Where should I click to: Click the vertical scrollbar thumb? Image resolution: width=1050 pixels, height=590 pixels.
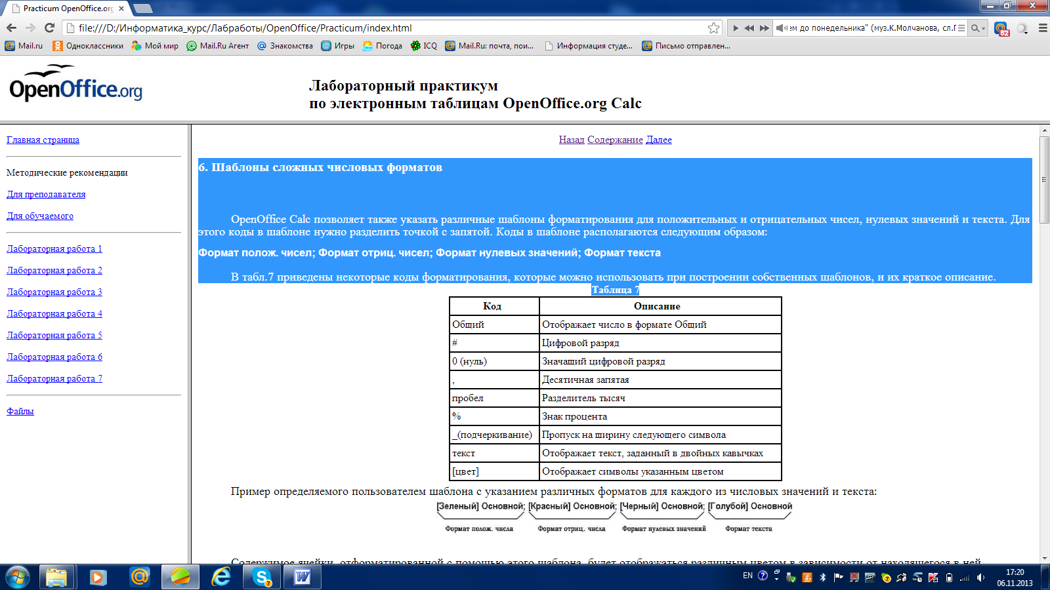(1044, 180)
